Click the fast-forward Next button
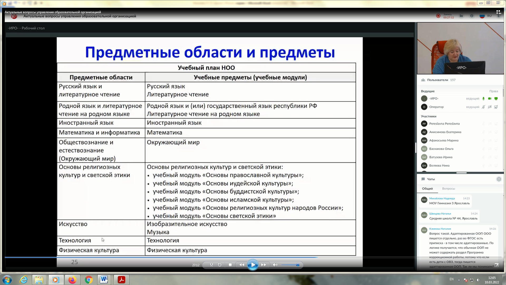This screenshot has width=506, height=285. (264, 265)
